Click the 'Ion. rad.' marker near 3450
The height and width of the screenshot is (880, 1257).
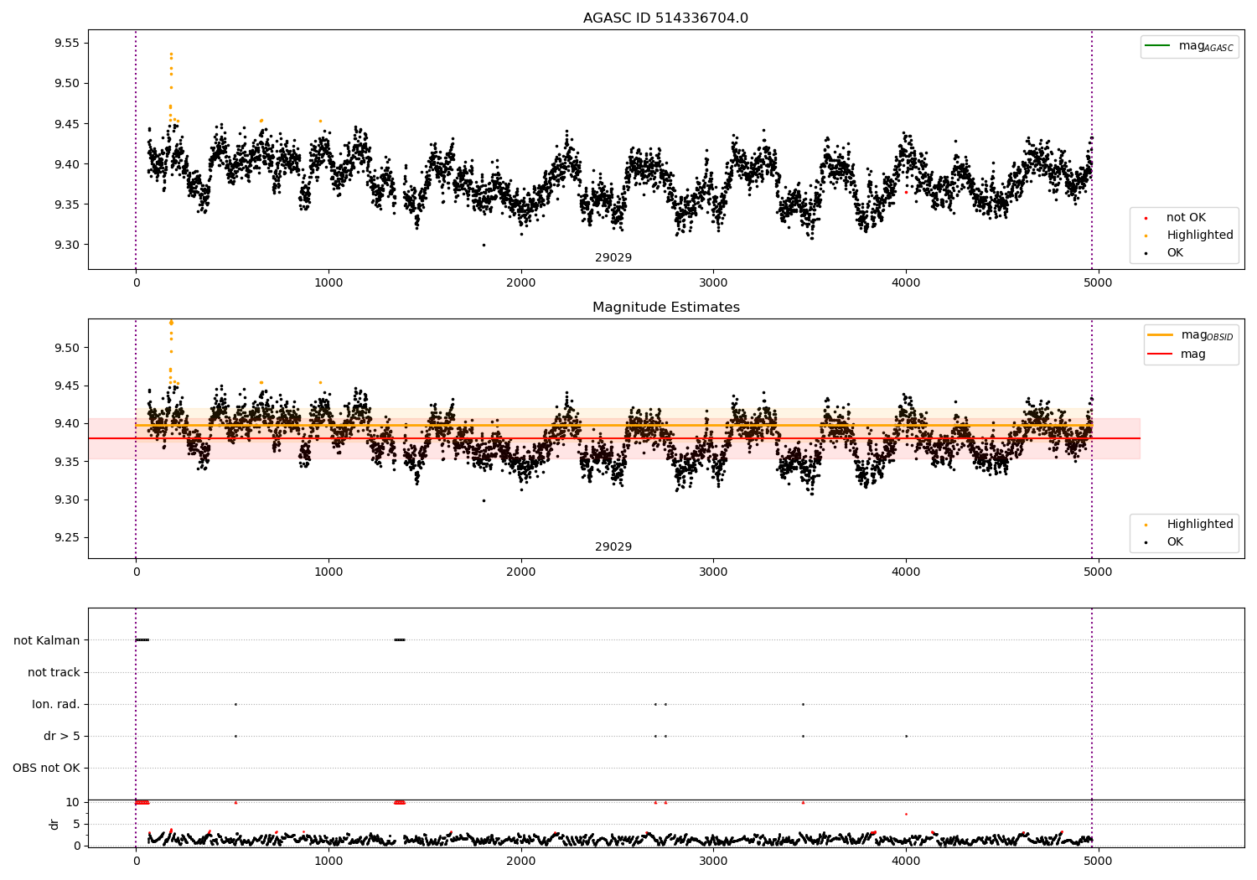[803, 704]
